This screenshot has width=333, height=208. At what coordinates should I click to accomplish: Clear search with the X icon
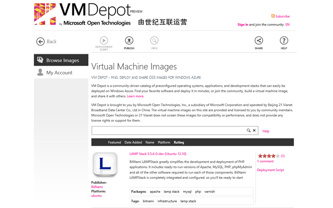[254, 131]
